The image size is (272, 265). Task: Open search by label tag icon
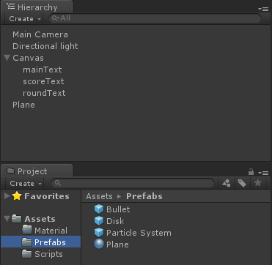pyautogui.click(x=242, y=183)
